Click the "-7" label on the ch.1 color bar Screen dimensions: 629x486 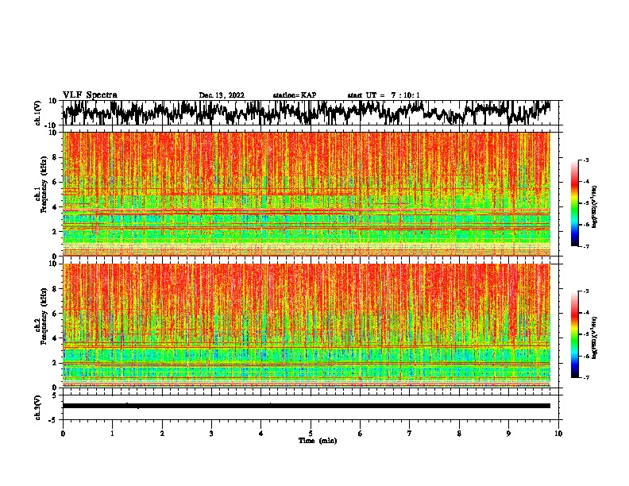(585, 246)
